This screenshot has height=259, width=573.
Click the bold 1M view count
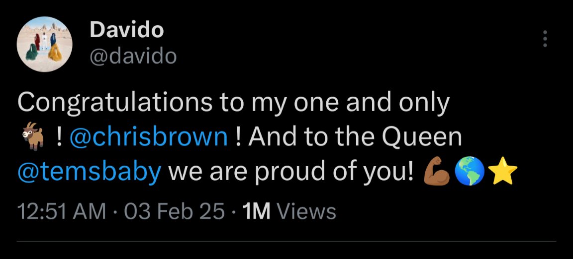(256, 212)
